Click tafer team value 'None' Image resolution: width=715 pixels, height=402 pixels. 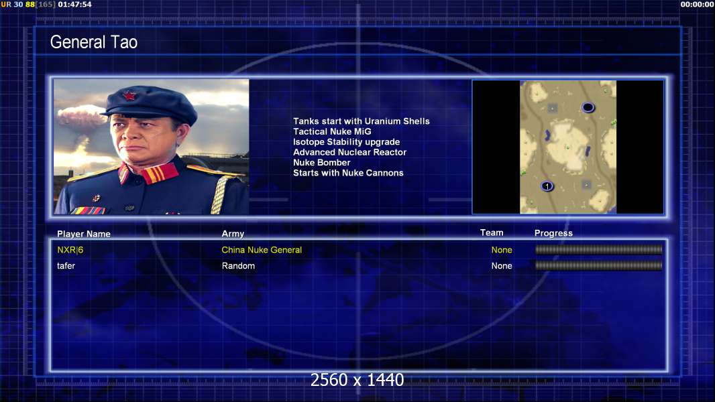(502, 266)
